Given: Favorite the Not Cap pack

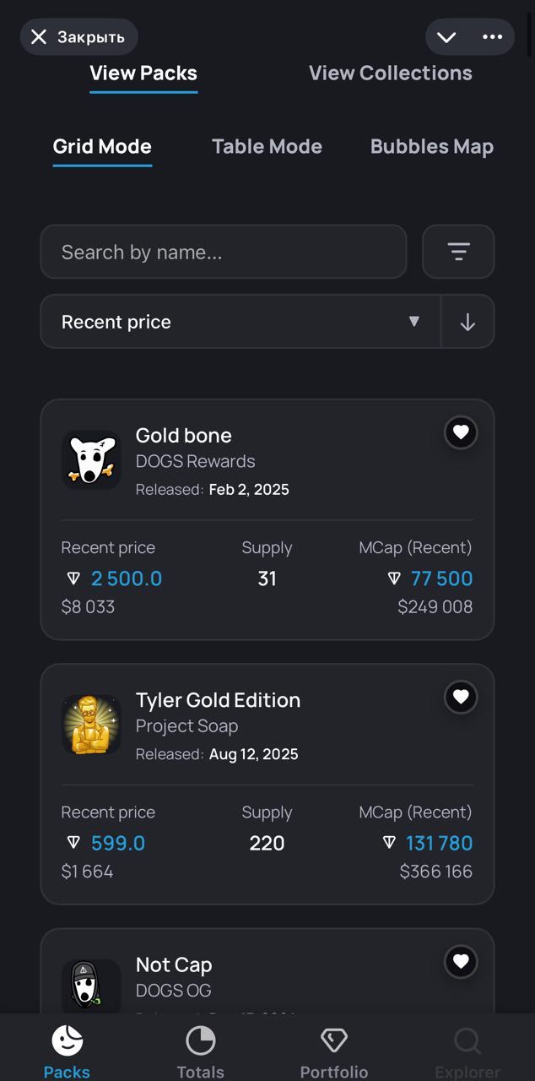Looking at the screenshot, I should coord(461,962).
